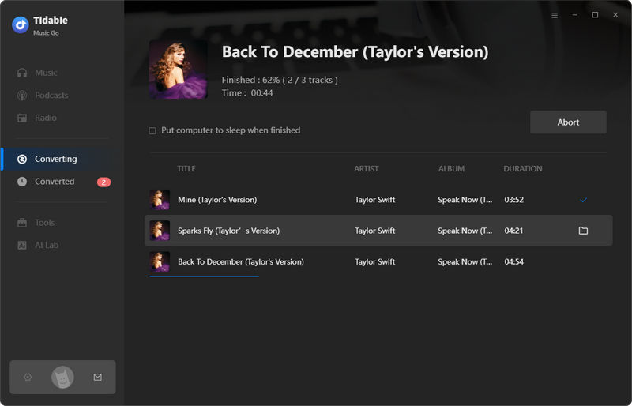The width and height of the screenshot is (632, 406).
Task: Click the Back To December conversion progress bar
Action: tap(204, 276)
